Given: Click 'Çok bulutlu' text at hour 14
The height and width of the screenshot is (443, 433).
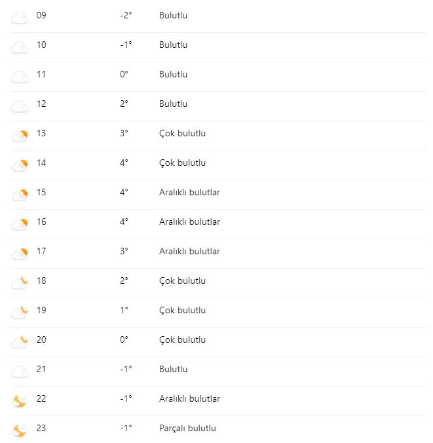Looking at the screenshot, I should 182,163.
